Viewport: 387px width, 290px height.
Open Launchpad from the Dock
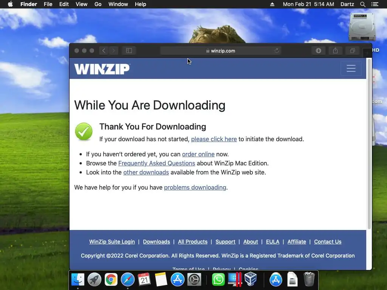(94, 280)
